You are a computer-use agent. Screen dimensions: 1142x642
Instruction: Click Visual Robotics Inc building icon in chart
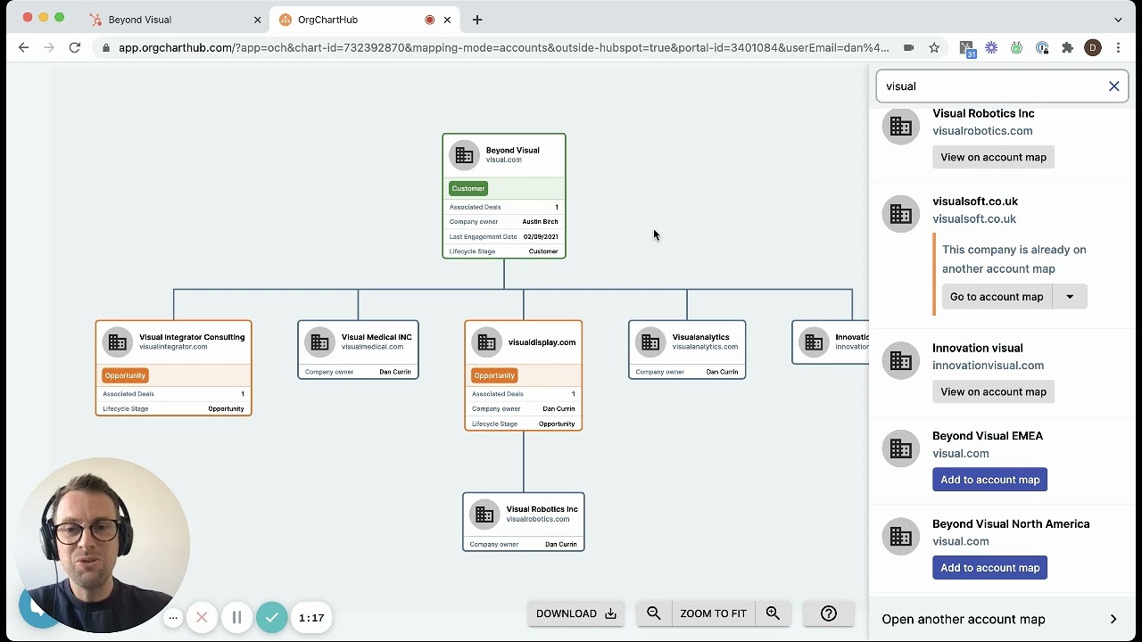pyautogui.click(x=484, y=514)
